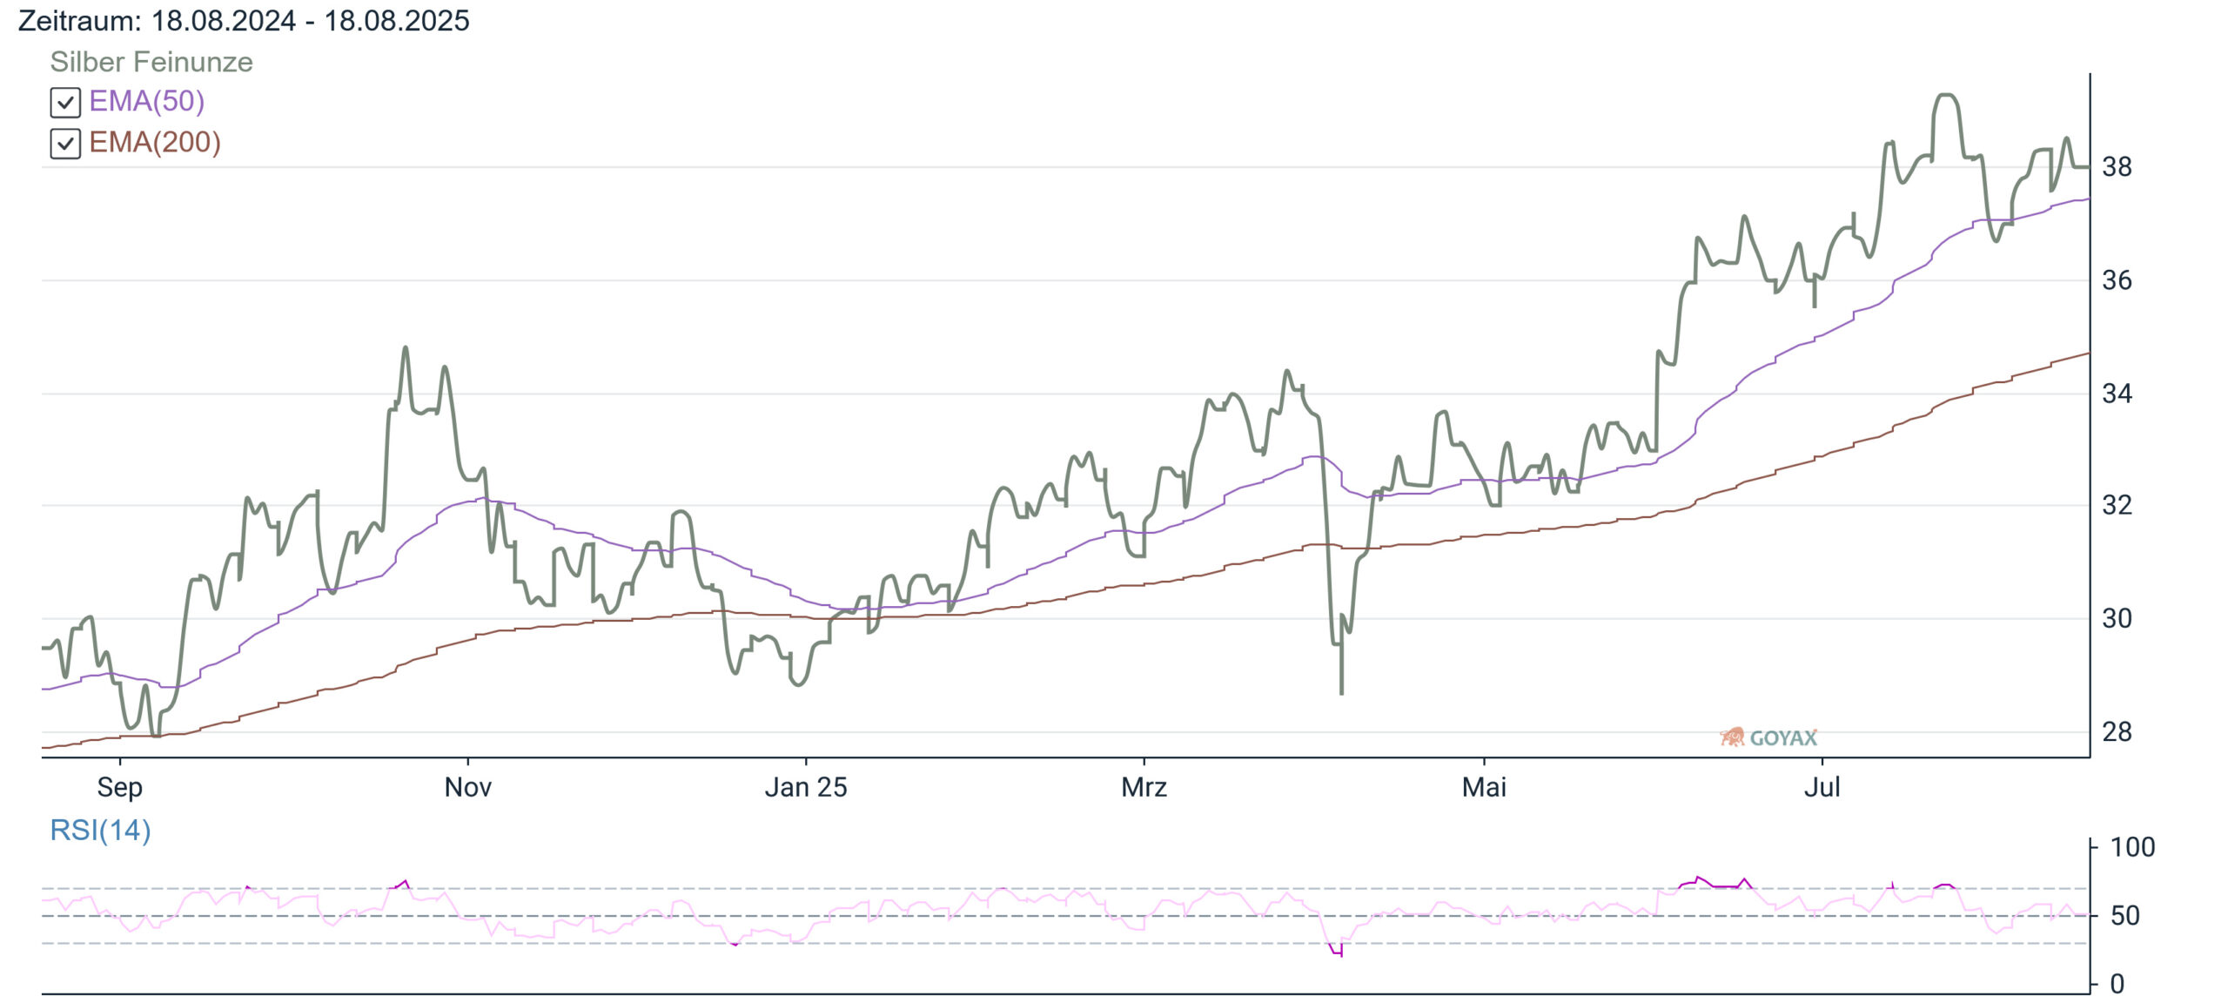Click the GOYAX bull logo icon

[x=1732, y=737]
